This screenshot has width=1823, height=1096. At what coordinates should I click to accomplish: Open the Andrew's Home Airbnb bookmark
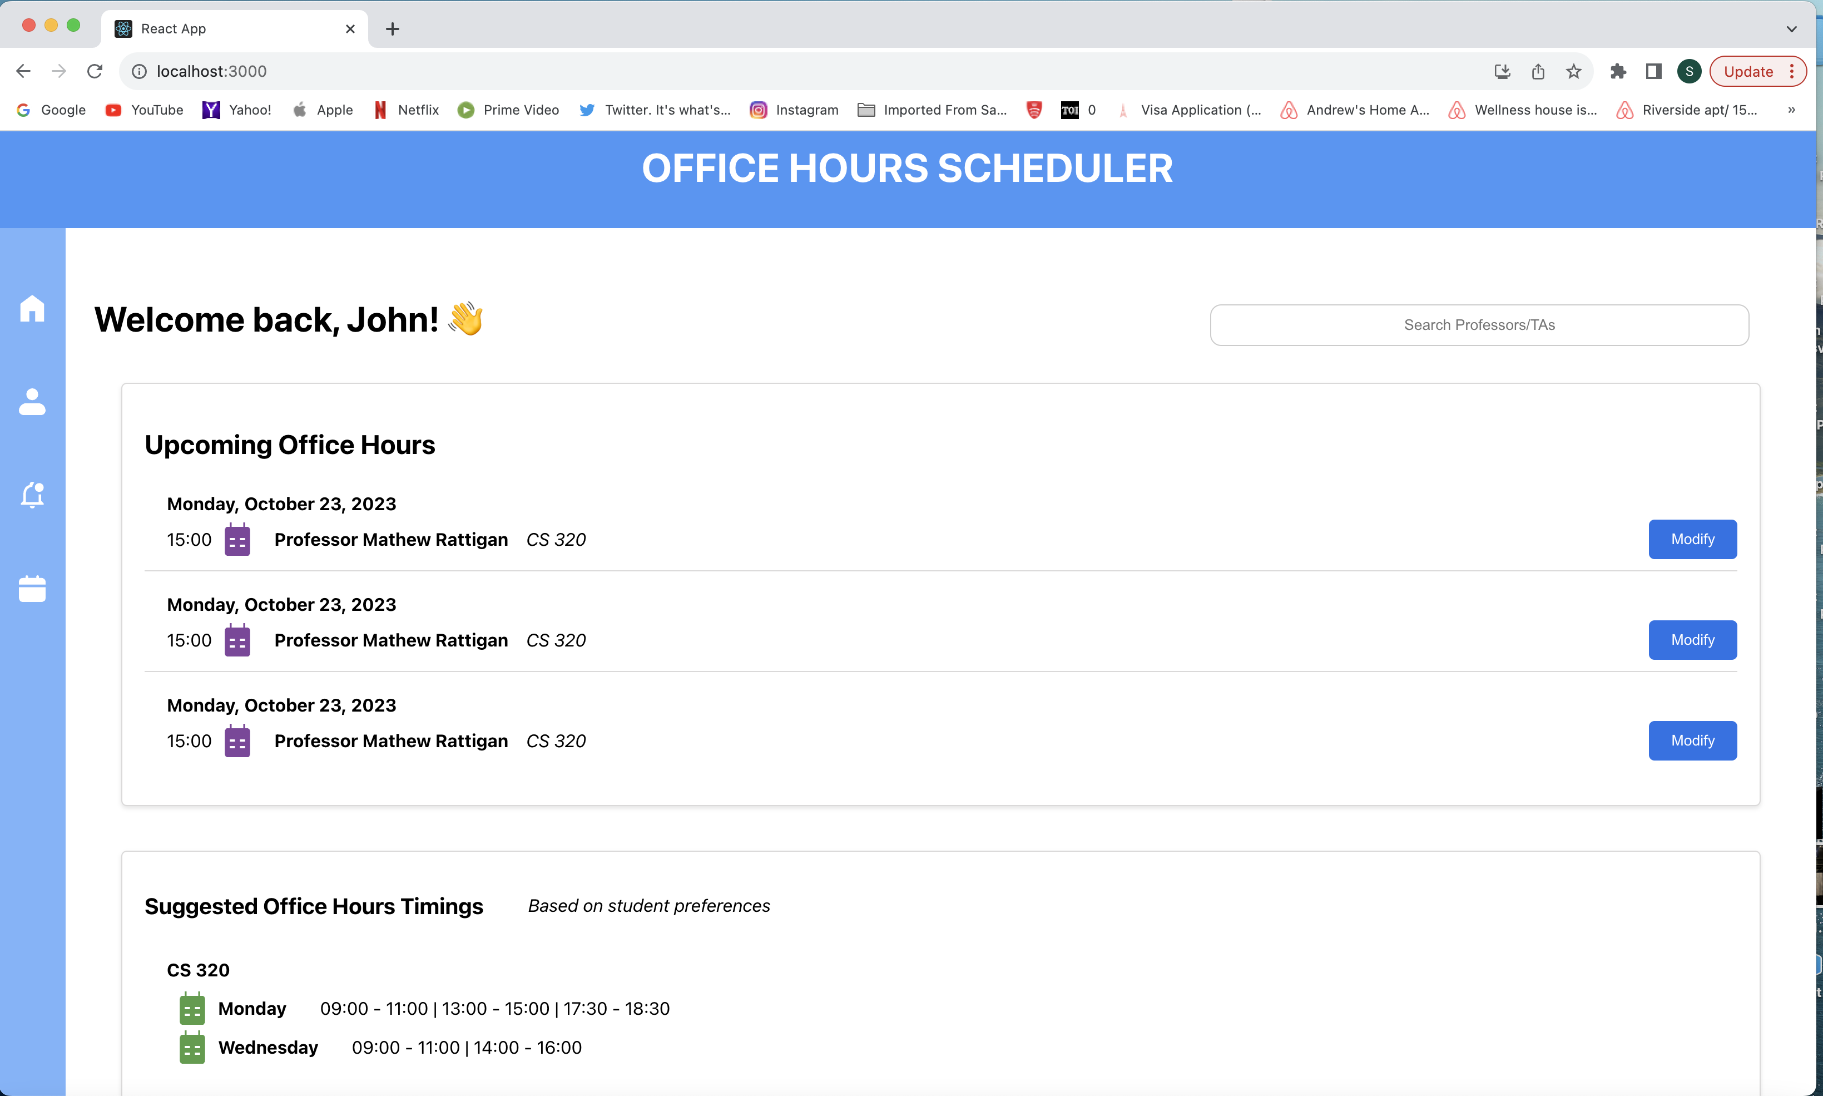click(1355, 110)
